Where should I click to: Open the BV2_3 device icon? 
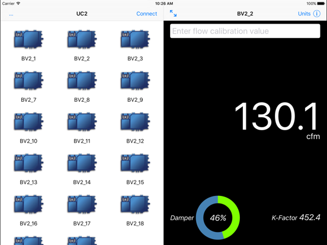tap(135, 39)
